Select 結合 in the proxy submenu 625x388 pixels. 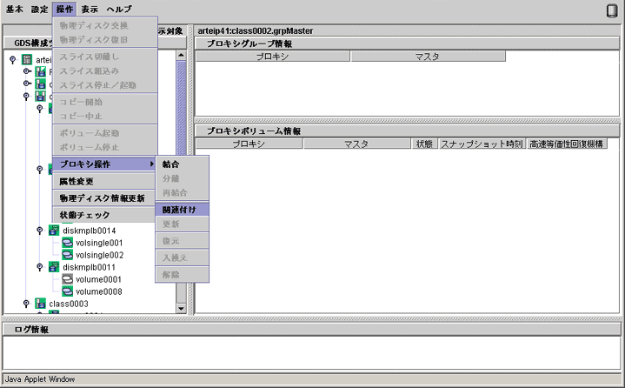[x=170, y=164]
